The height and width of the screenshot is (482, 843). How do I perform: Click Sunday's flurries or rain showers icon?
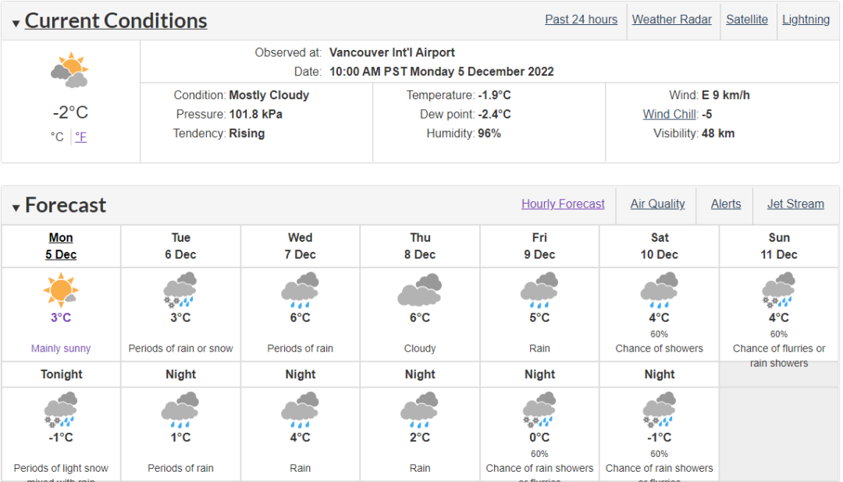point(778,290)
